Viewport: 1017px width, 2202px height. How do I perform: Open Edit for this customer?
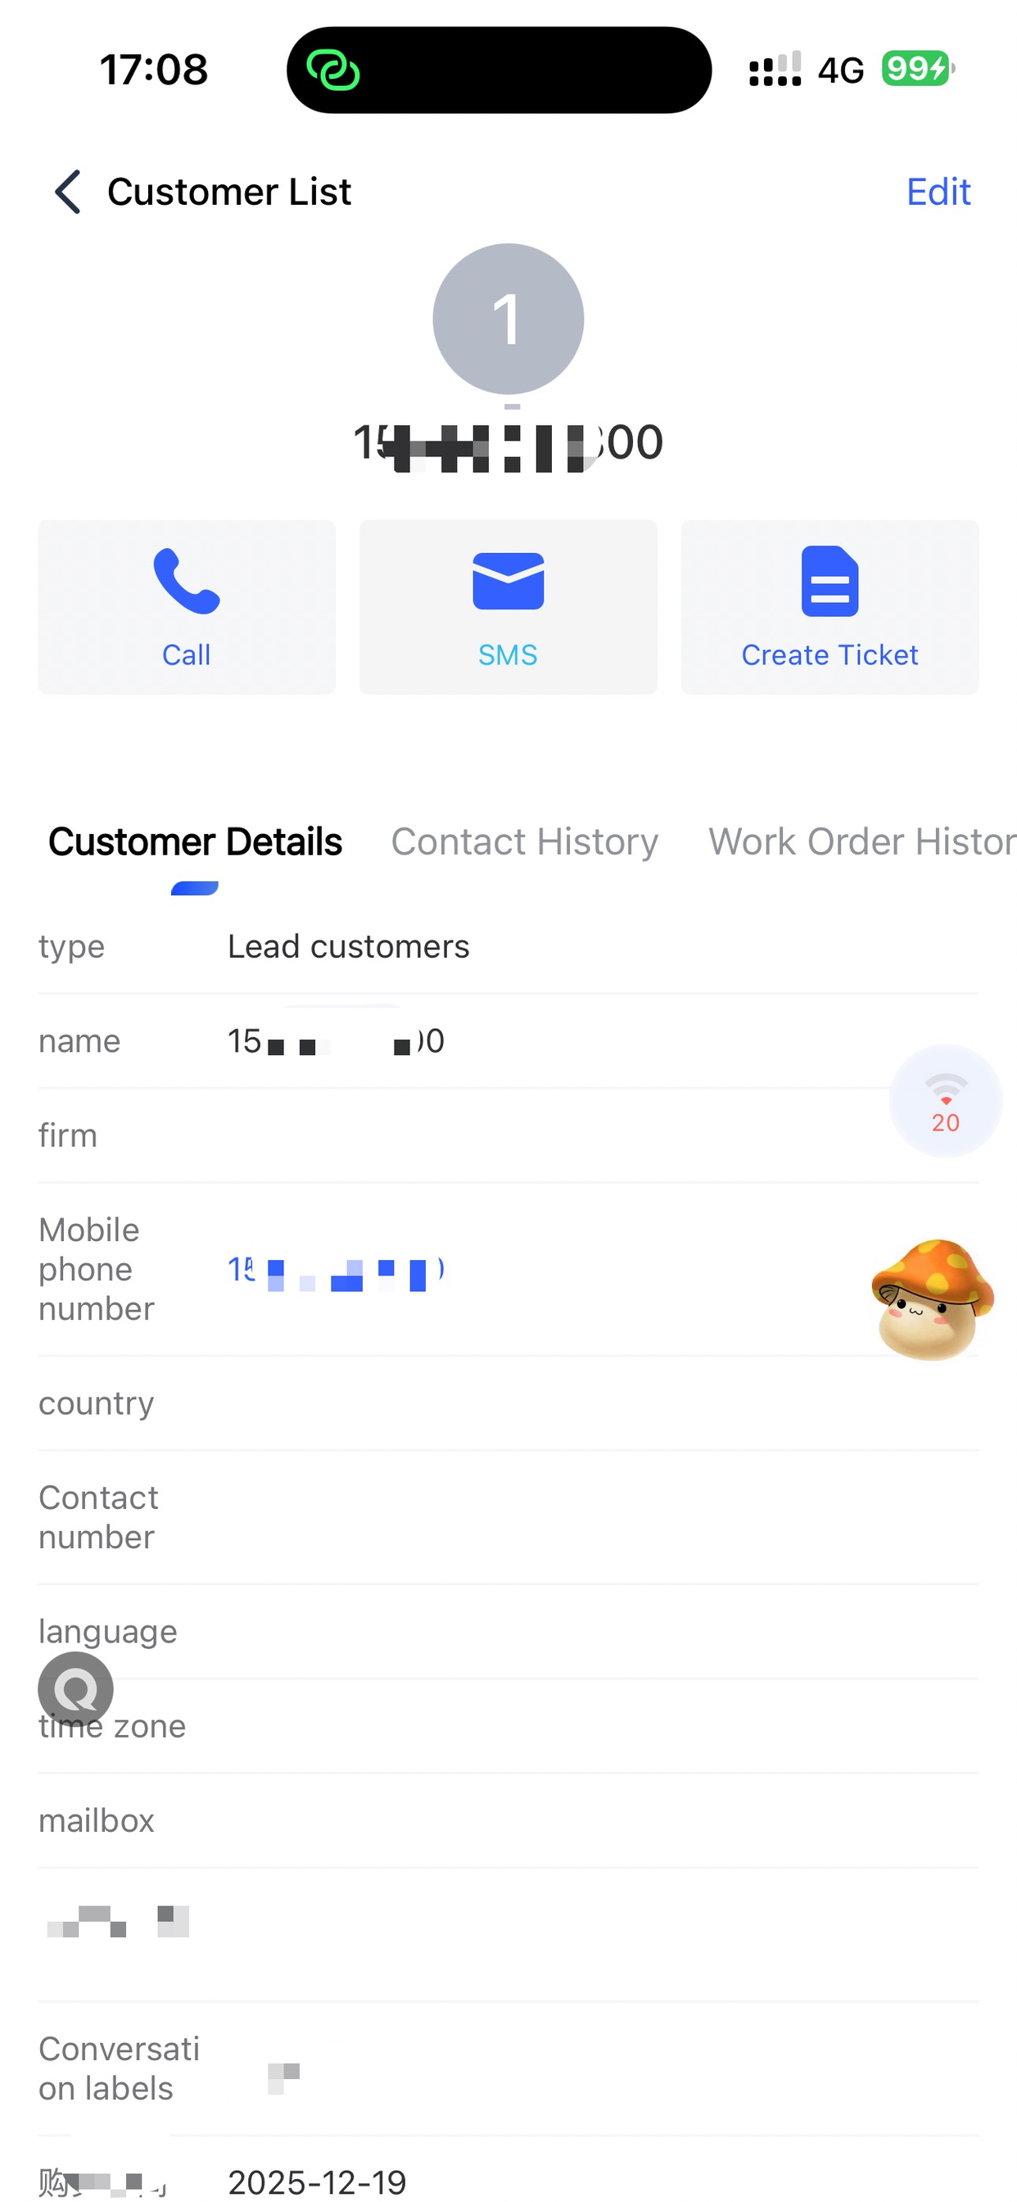938,192
